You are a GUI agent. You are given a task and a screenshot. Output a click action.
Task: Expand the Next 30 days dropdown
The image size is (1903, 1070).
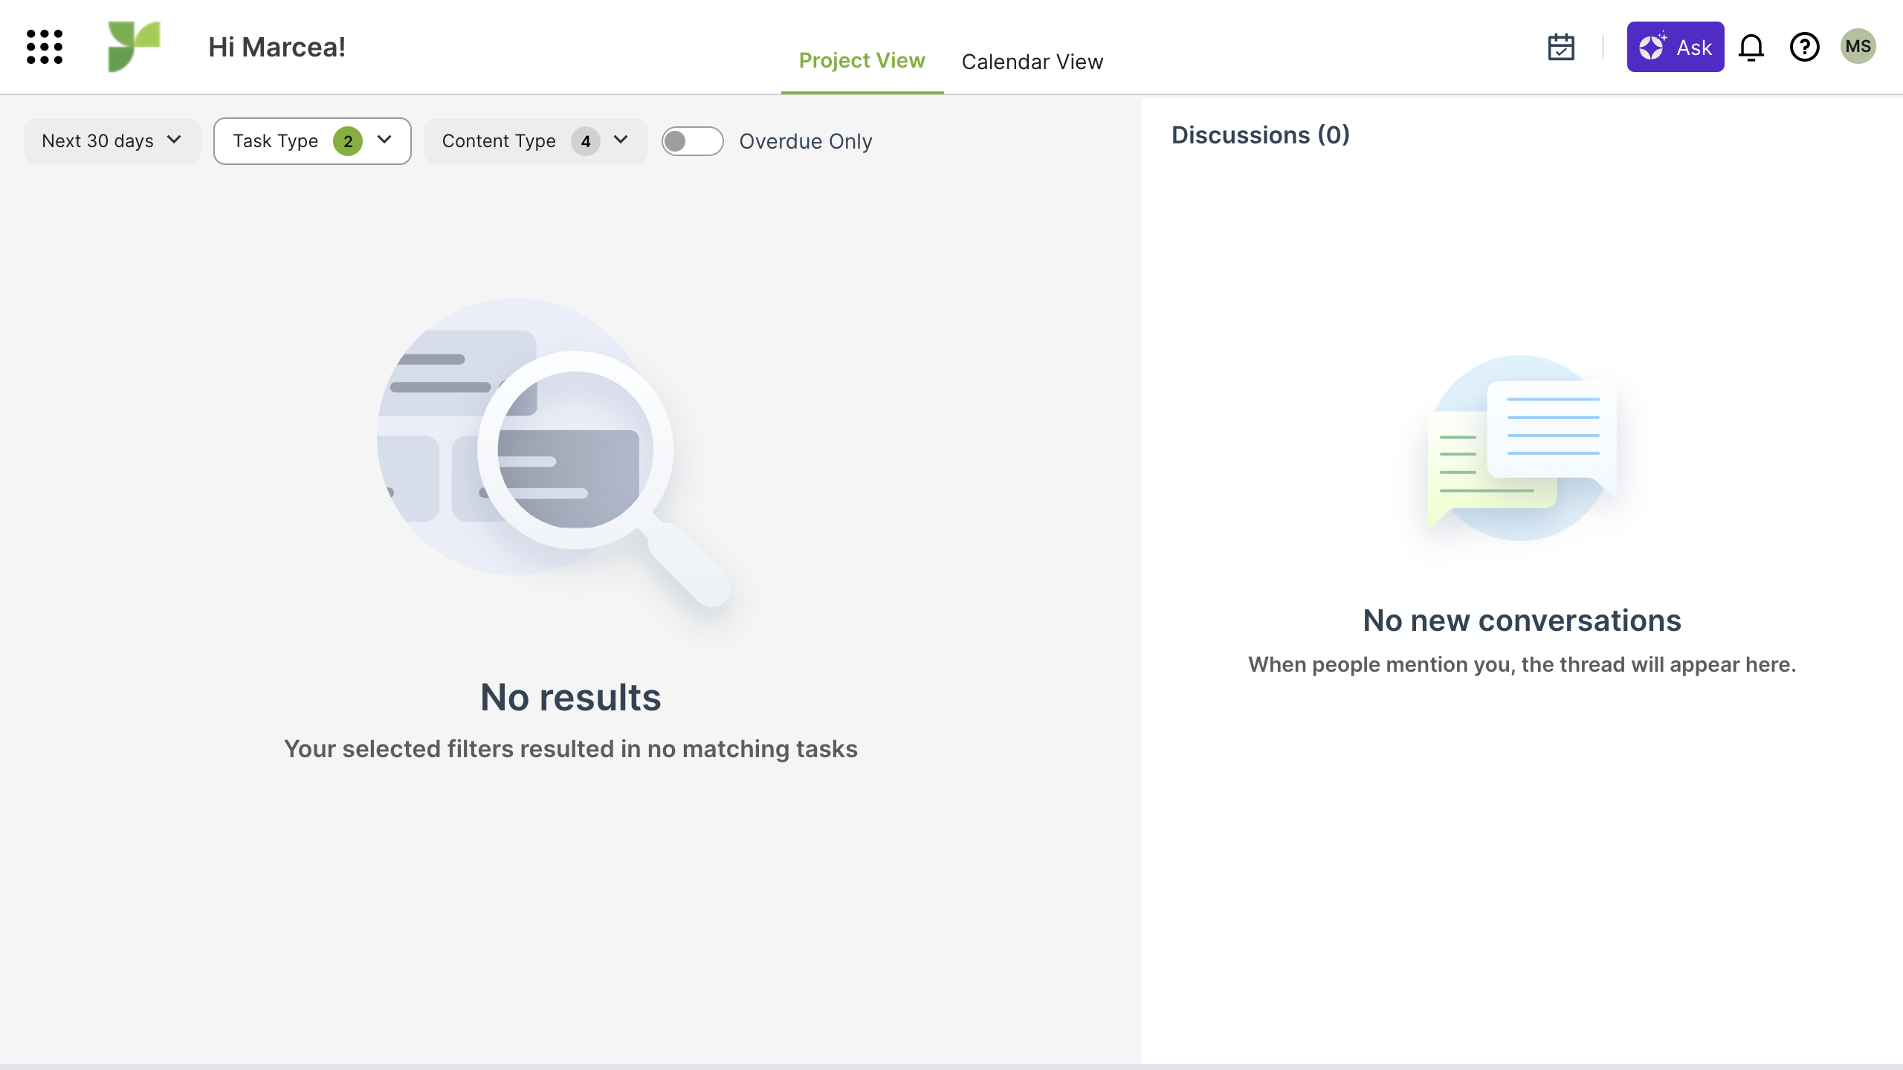pyautogui.click(x=112, y=141)
